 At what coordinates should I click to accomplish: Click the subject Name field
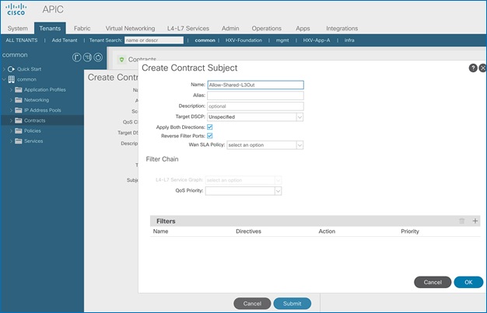(255, 85)
